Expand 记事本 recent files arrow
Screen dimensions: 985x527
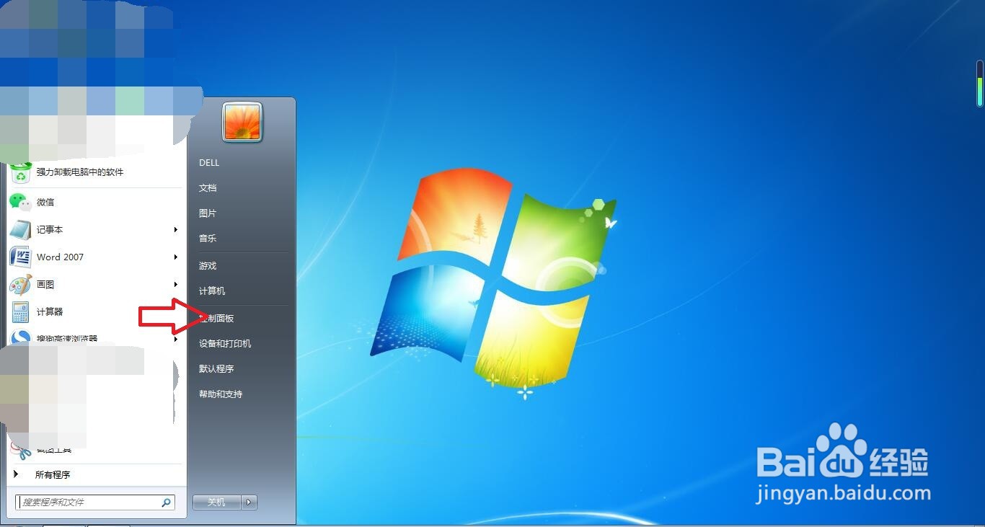pyautogui.click(x=175, y=230)
